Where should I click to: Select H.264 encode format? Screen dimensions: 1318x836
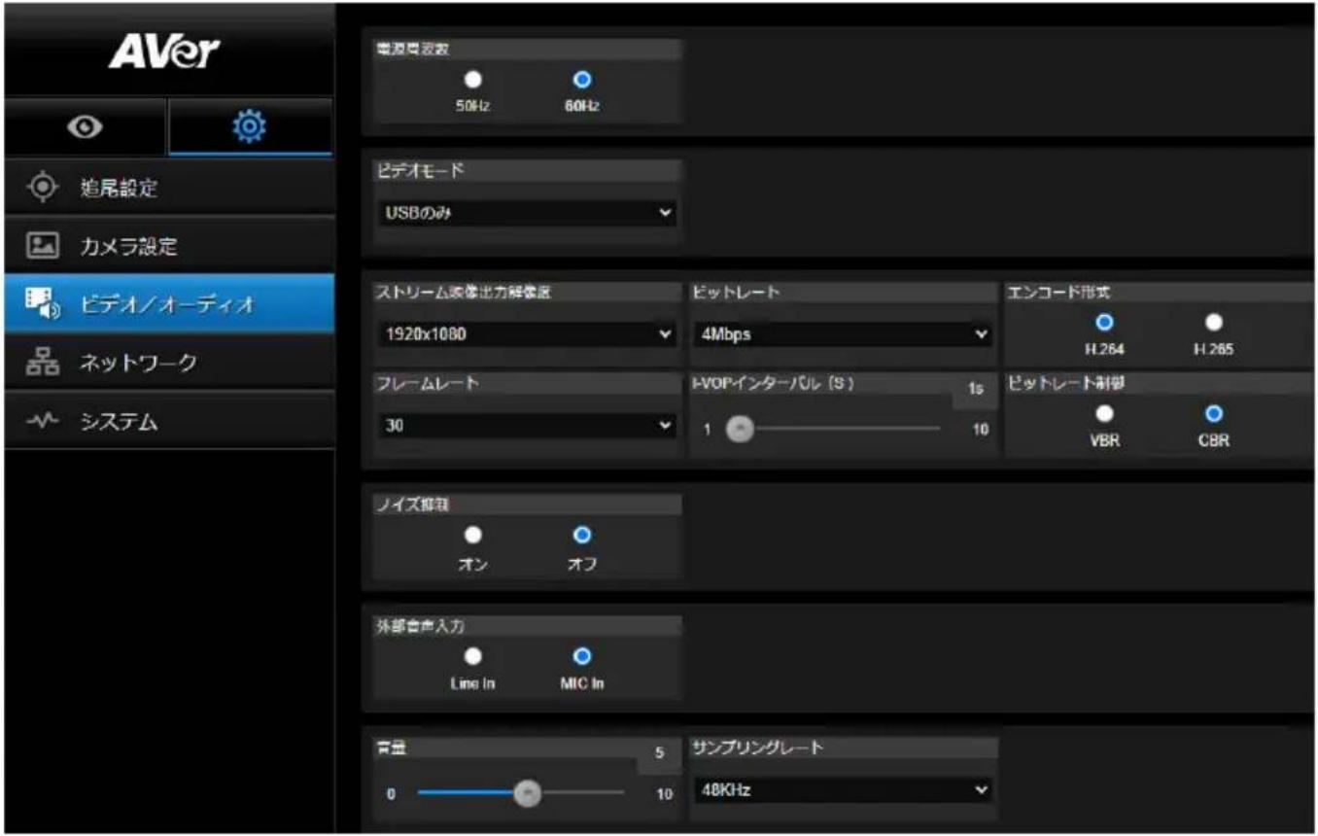tap(1103, 323)
